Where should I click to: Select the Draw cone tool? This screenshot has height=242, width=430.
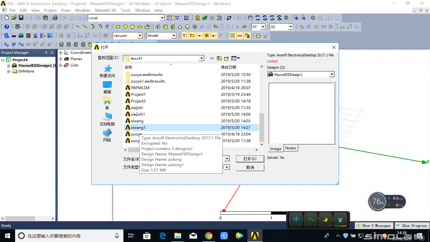[180, 27]
